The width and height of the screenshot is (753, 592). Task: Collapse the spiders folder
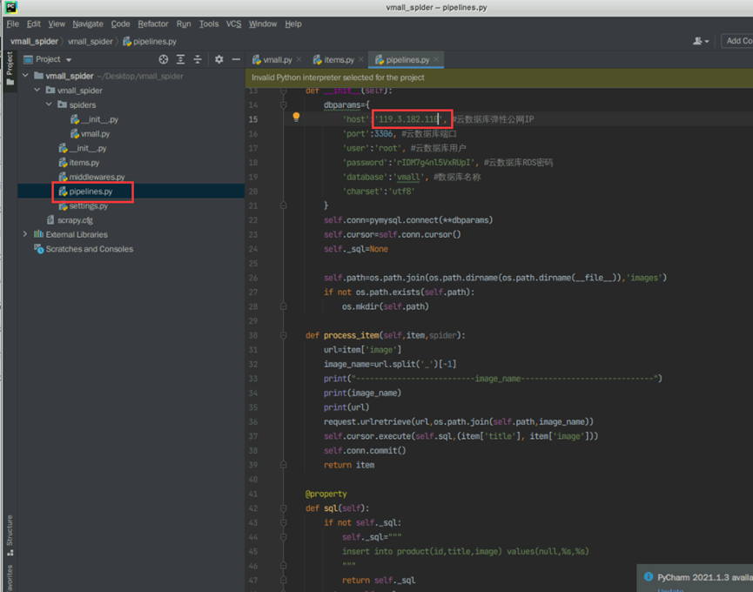[x=49, y=104]
